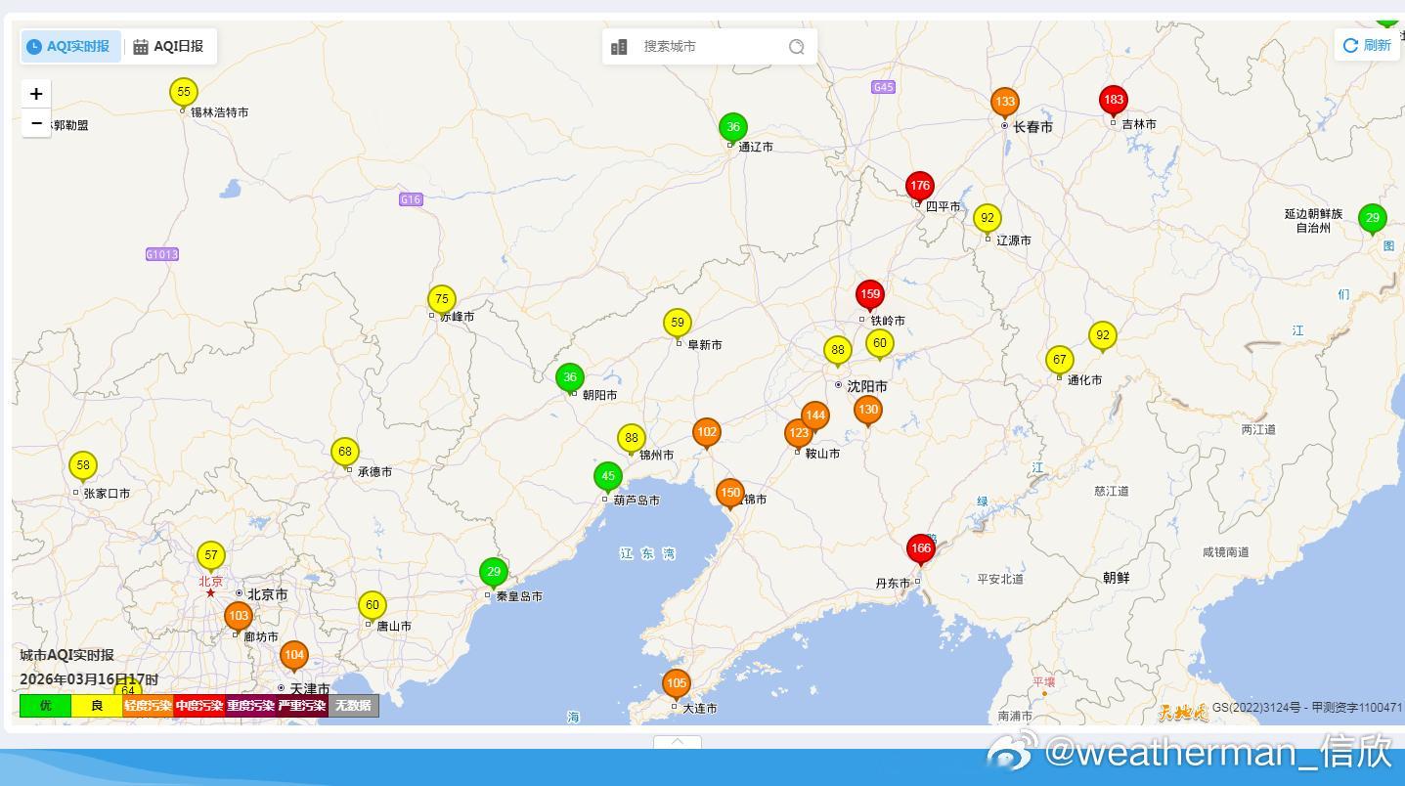Viewport: 1405px width, 786px height.
Task: Toggle the 无数据 legend filter
Action: point(356,705)
